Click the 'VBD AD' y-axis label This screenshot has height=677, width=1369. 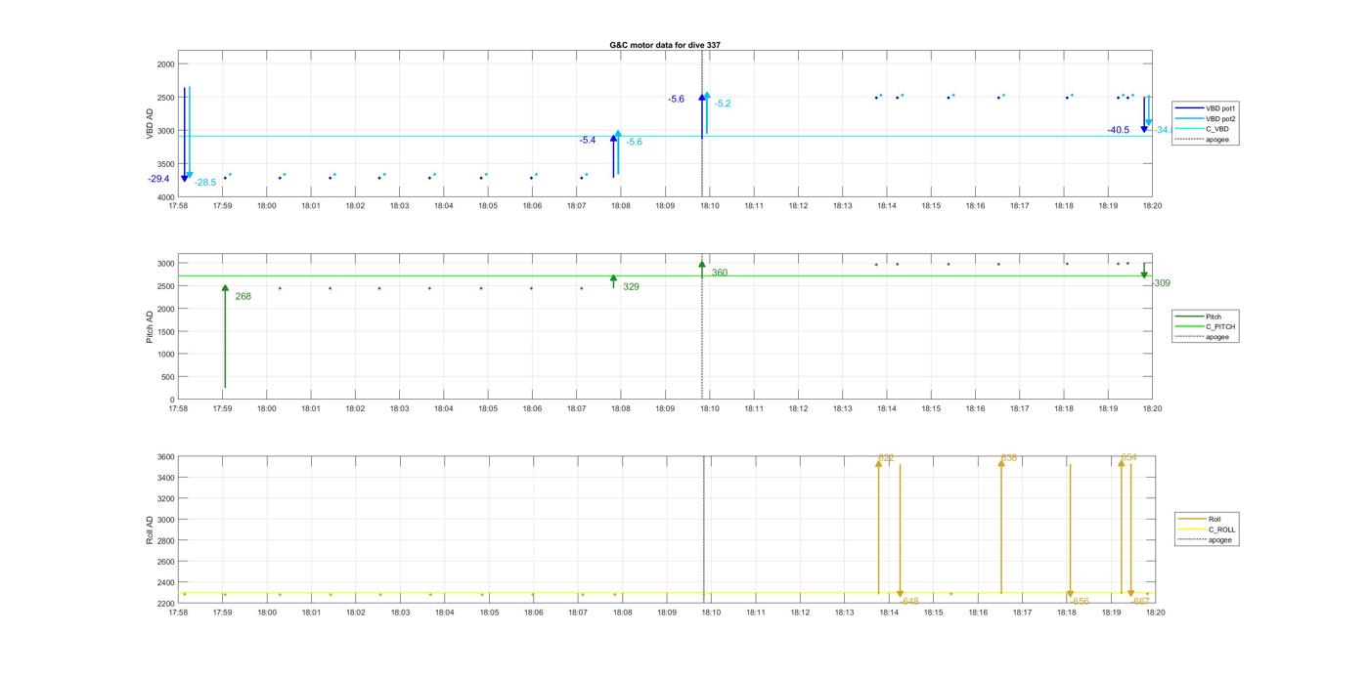151,124
